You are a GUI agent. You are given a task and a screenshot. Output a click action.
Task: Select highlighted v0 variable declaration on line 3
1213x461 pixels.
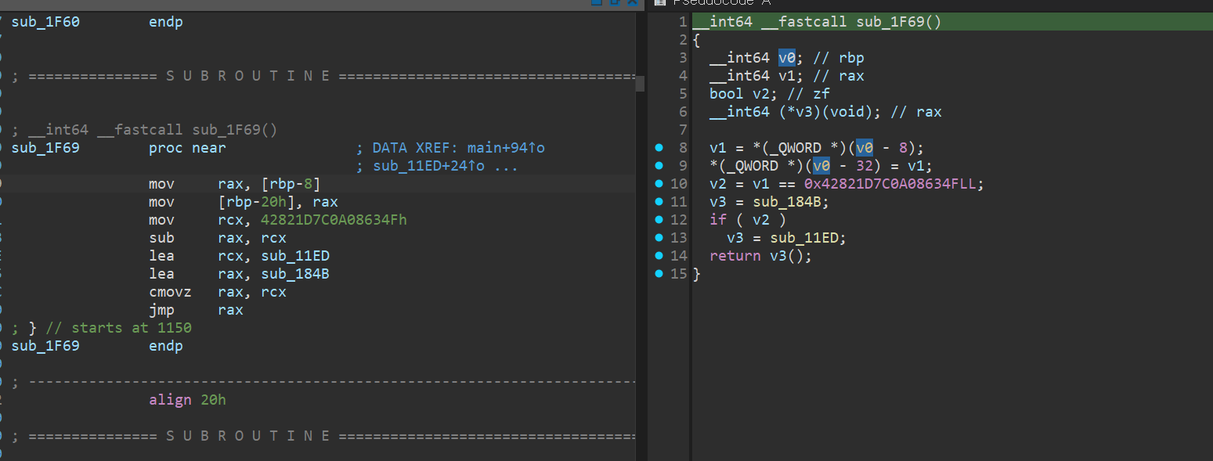[x=786, y=58]
